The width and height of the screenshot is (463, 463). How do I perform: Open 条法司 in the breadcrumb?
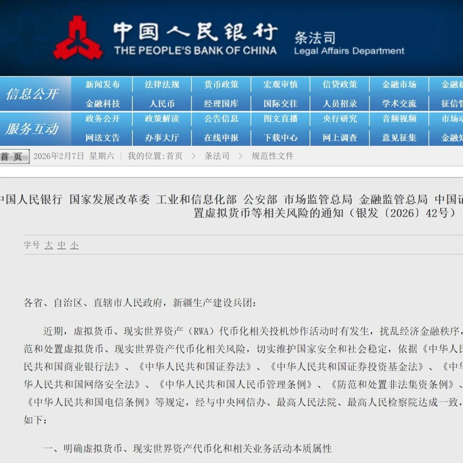217,156
